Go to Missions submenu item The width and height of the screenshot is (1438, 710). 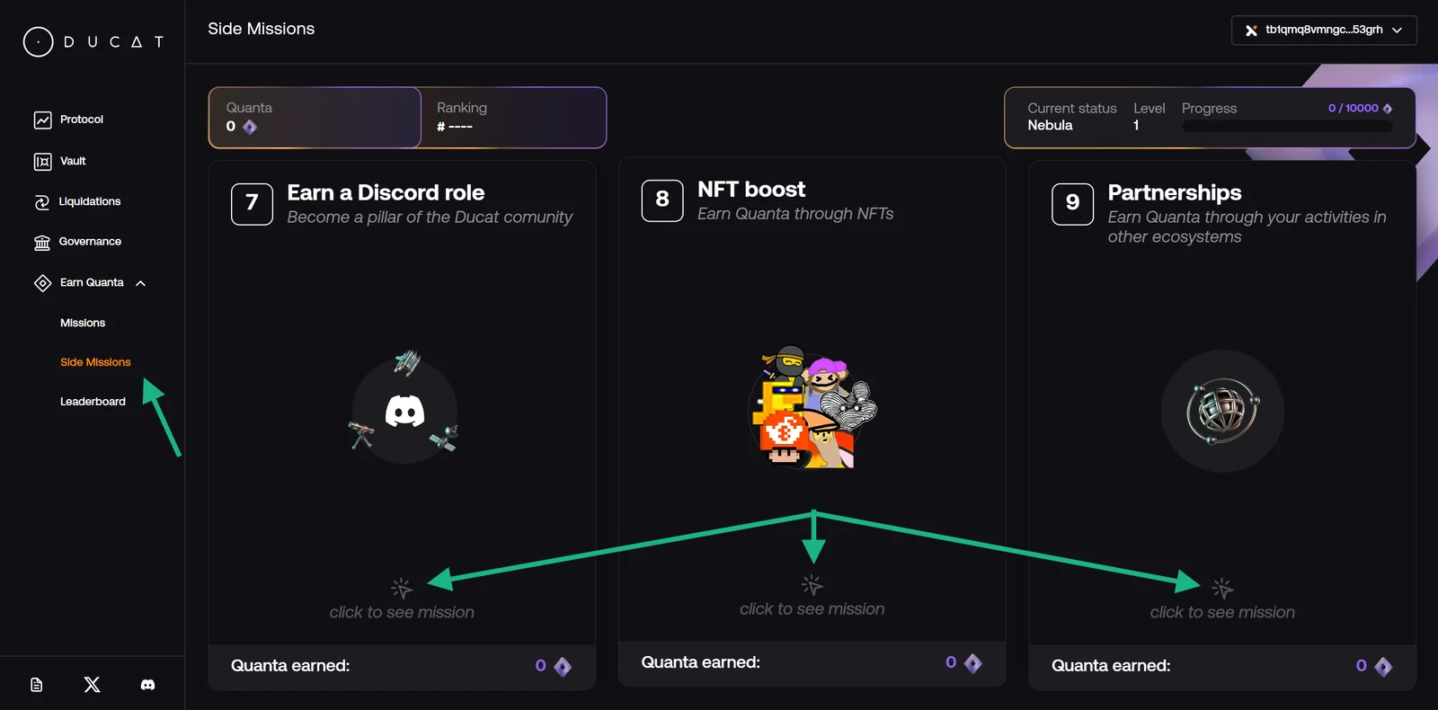tap(83, 323)
